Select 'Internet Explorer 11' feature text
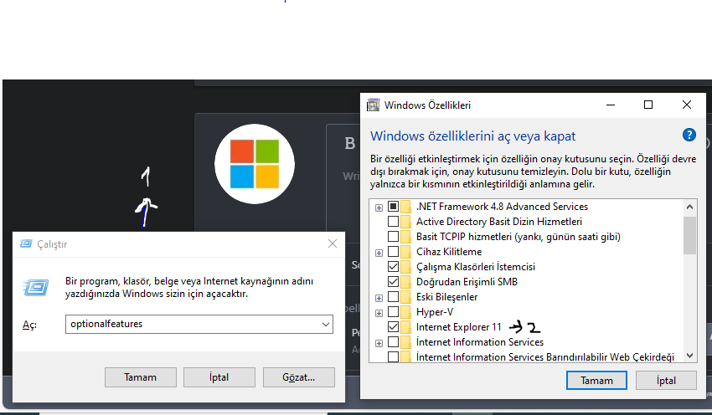712x415 pixels. pos(459,327)
